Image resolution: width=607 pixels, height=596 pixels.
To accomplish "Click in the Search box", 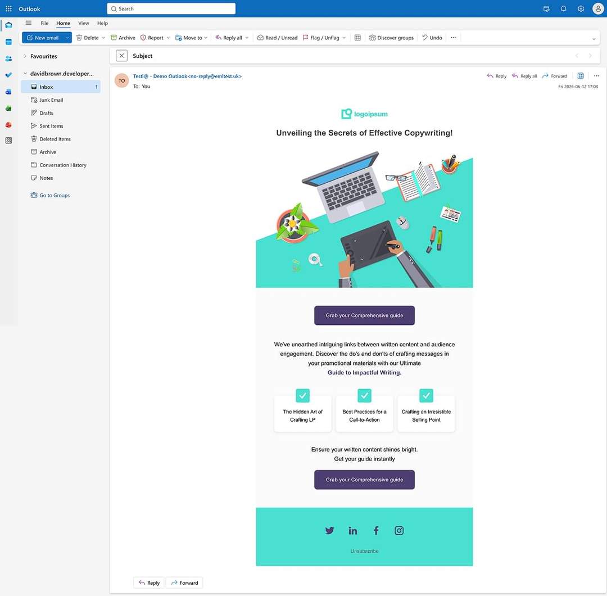I will click(x=171, y=8).
